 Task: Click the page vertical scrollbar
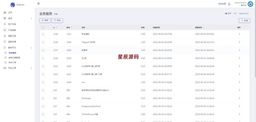[255, 38]
